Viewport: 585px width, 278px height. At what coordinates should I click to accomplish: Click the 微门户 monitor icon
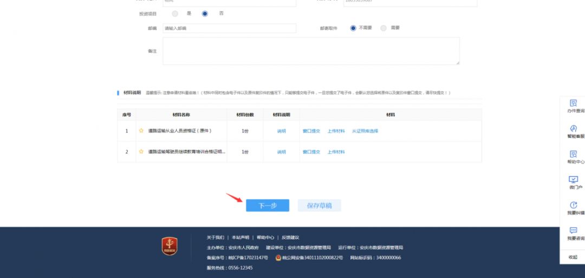[573, 180]
